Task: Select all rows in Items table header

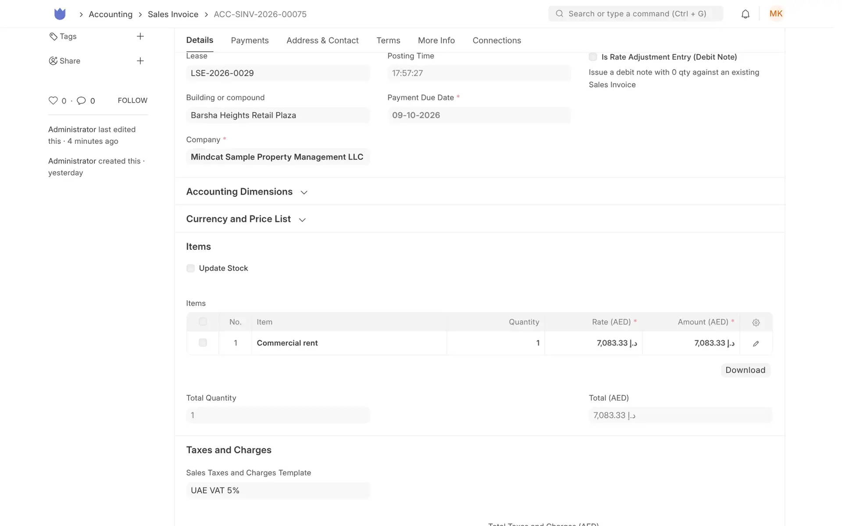Action: [203, 322]
